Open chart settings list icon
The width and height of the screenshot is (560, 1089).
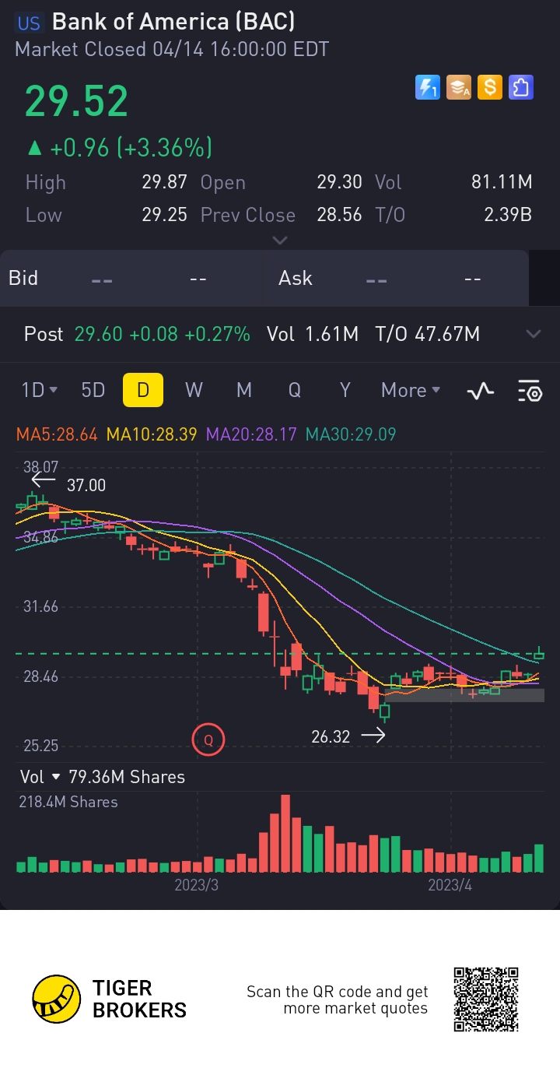530,391
